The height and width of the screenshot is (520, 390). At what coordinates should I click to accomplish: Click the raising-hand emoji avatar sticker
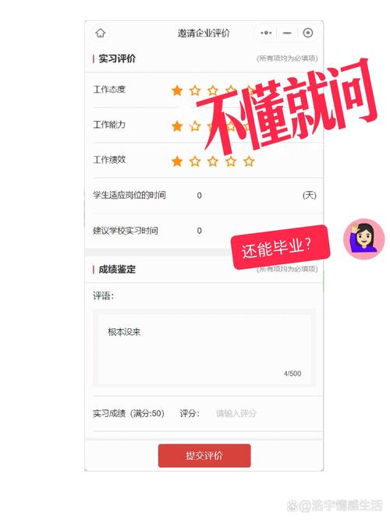[363, 239]
